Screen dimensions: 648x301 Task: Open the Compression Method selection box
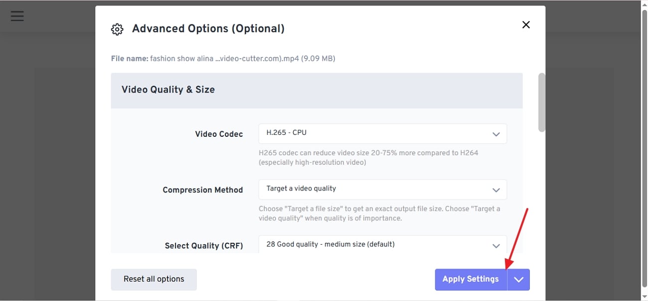coord(382,190)
